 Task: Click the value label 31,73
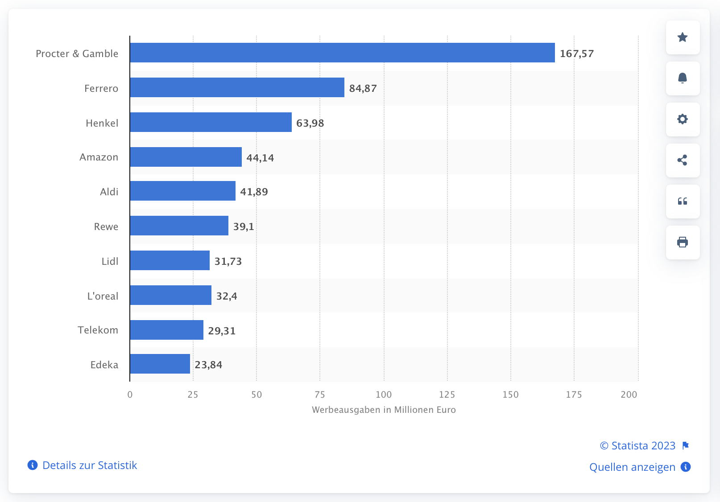pos(228,261)
